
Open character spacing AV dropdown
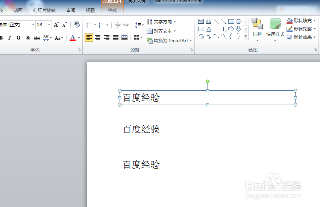pos(47,38)
